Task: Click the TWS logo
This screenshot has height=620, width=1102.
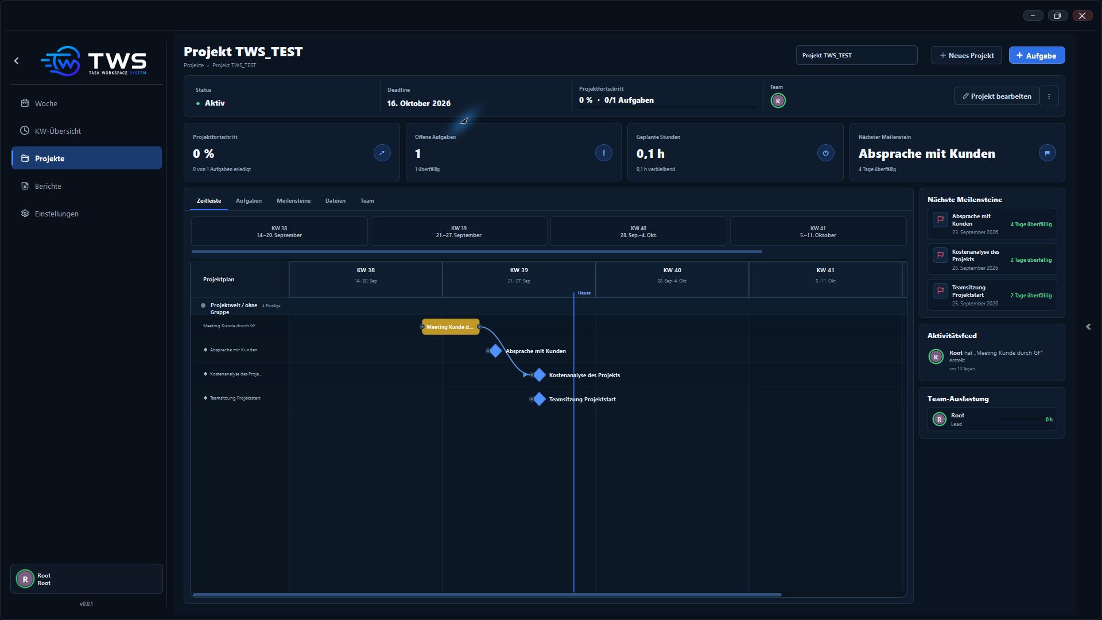Action: click(94, 61)
